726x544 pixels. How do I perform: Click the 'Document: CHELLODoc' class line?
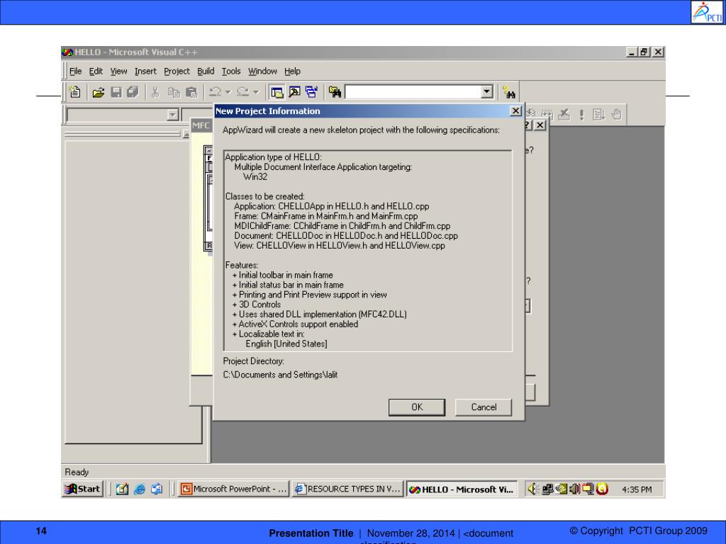tap(346, 236)
